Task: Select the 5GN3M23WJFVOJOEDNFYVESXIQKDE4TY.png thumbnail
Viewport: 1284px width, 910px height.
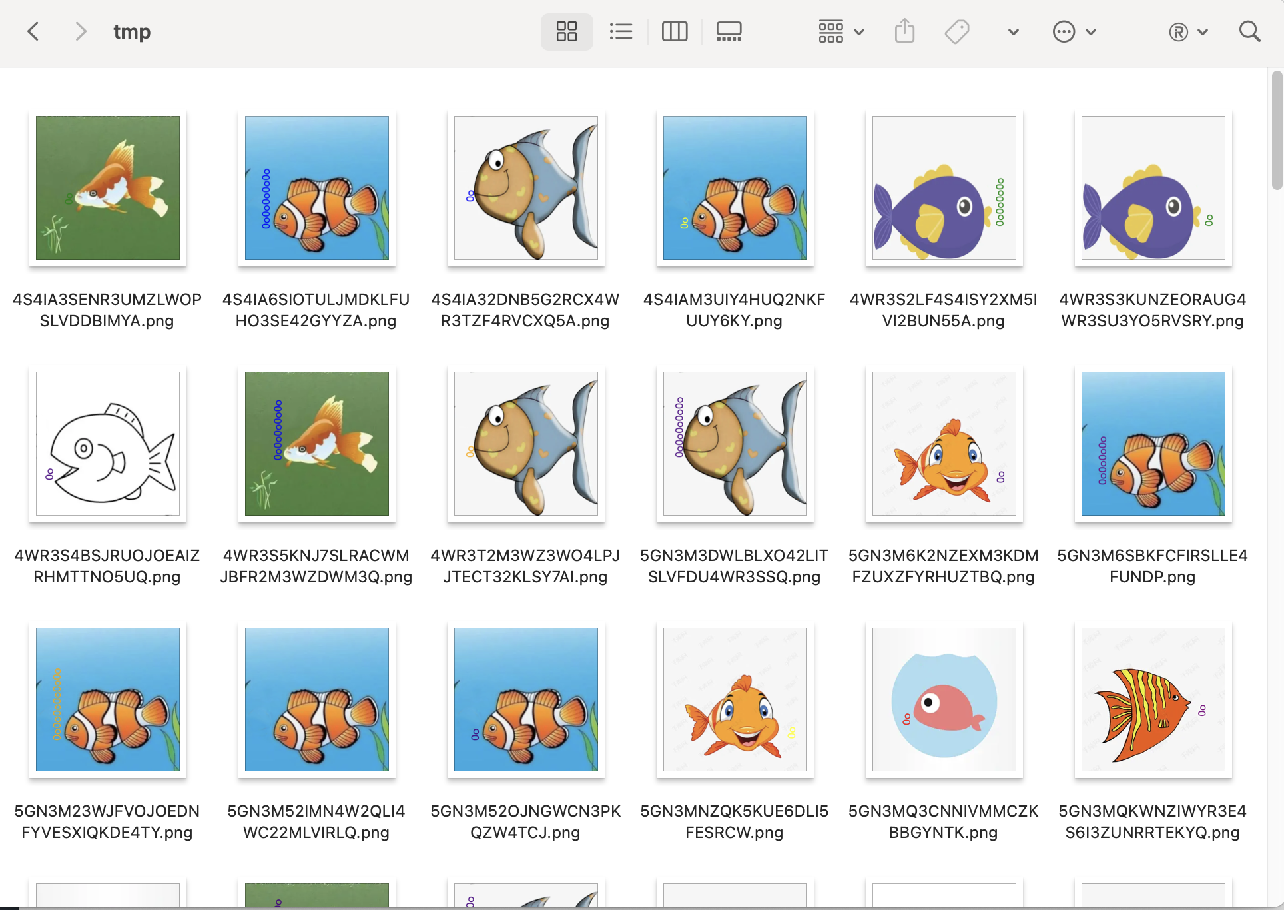Action: point(108,699)
